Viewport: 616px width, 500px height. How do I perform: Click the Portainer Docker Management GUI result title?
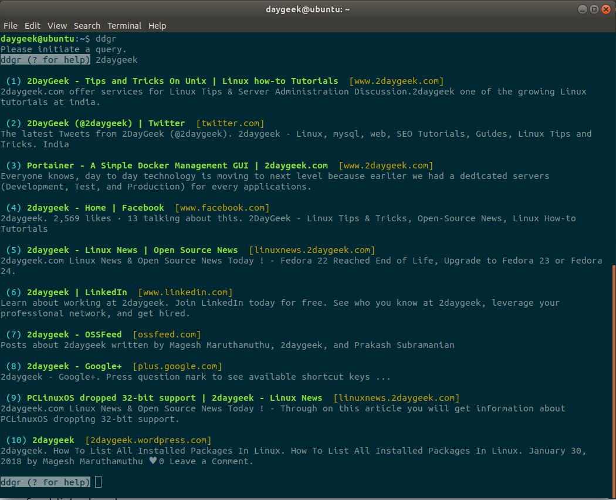pyautogui.click(x=177, y=165)
